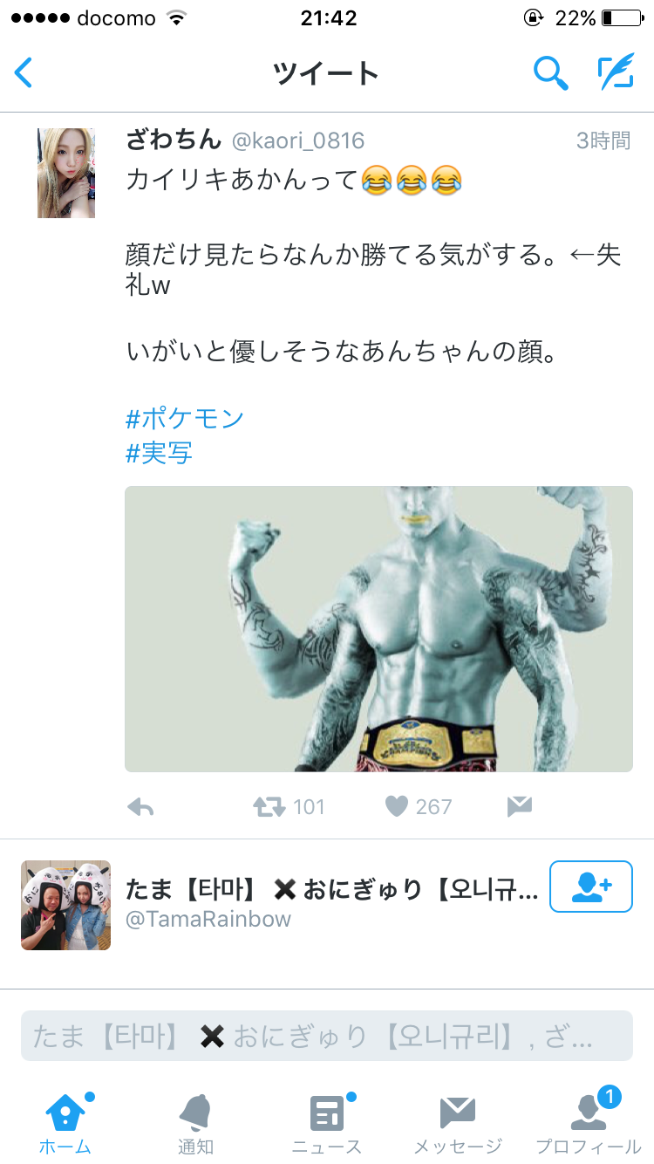Image resolution: width=654 pixels, height=1164 pixels.
Task: Like the tweet with 267 hearts
Action: coord(397,807)
